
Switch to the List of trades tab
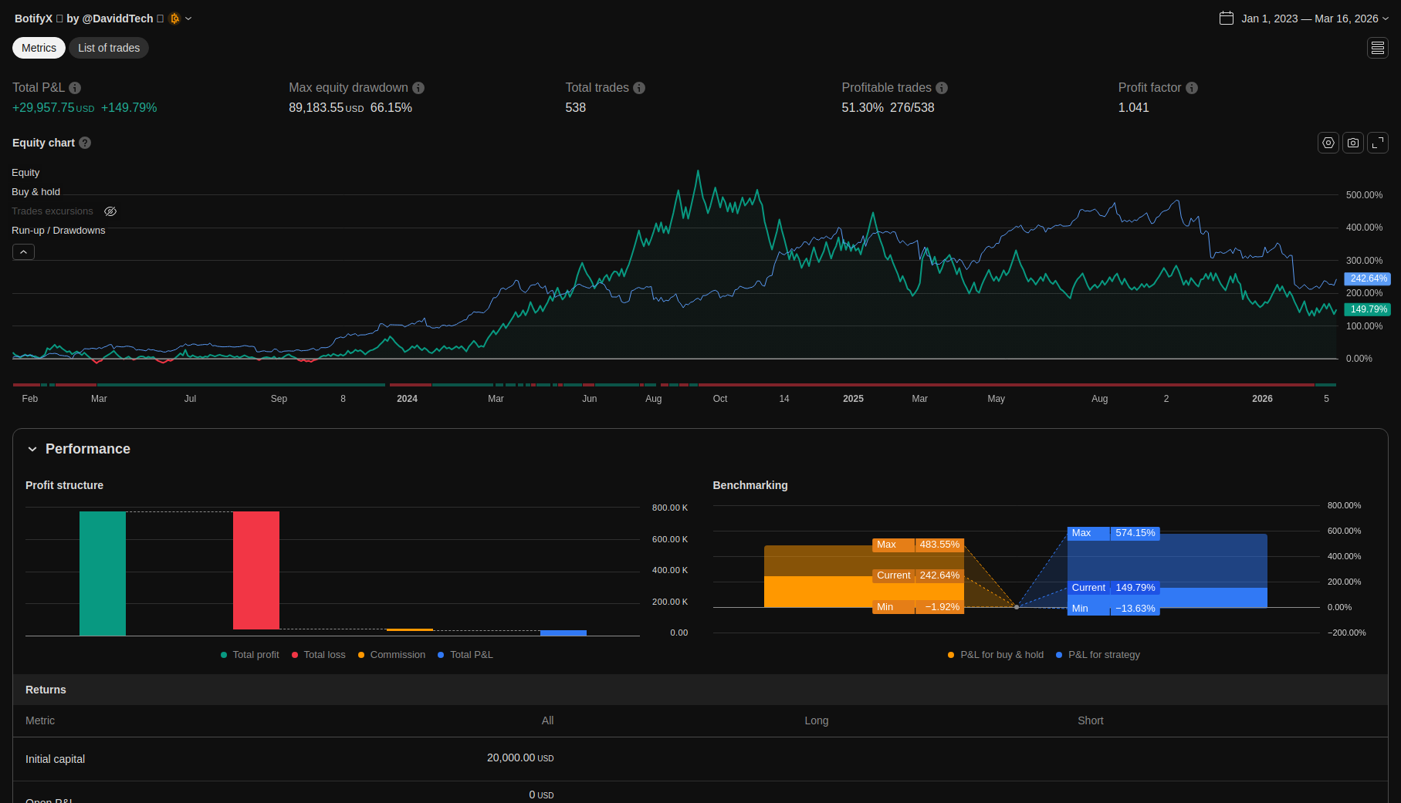[x=109, y=48]
